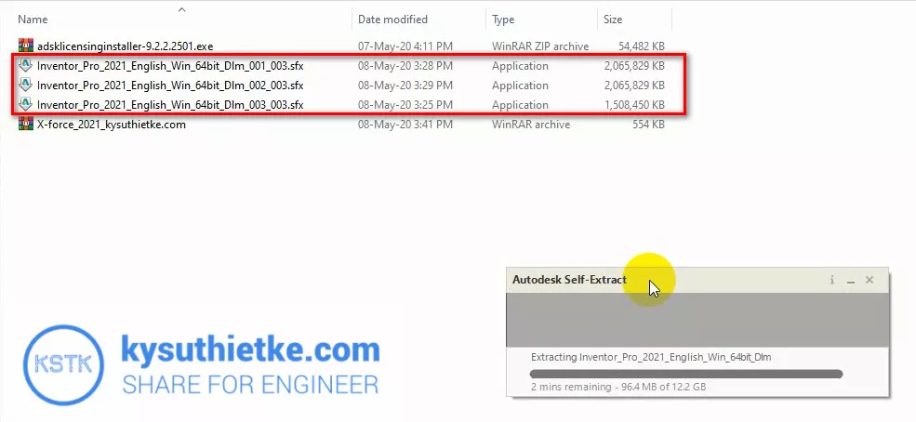
Task: Select Inventor_Pro_2021_English_Win_64bit_Dlm_003_003.sfx
Action: coord(170,105)
